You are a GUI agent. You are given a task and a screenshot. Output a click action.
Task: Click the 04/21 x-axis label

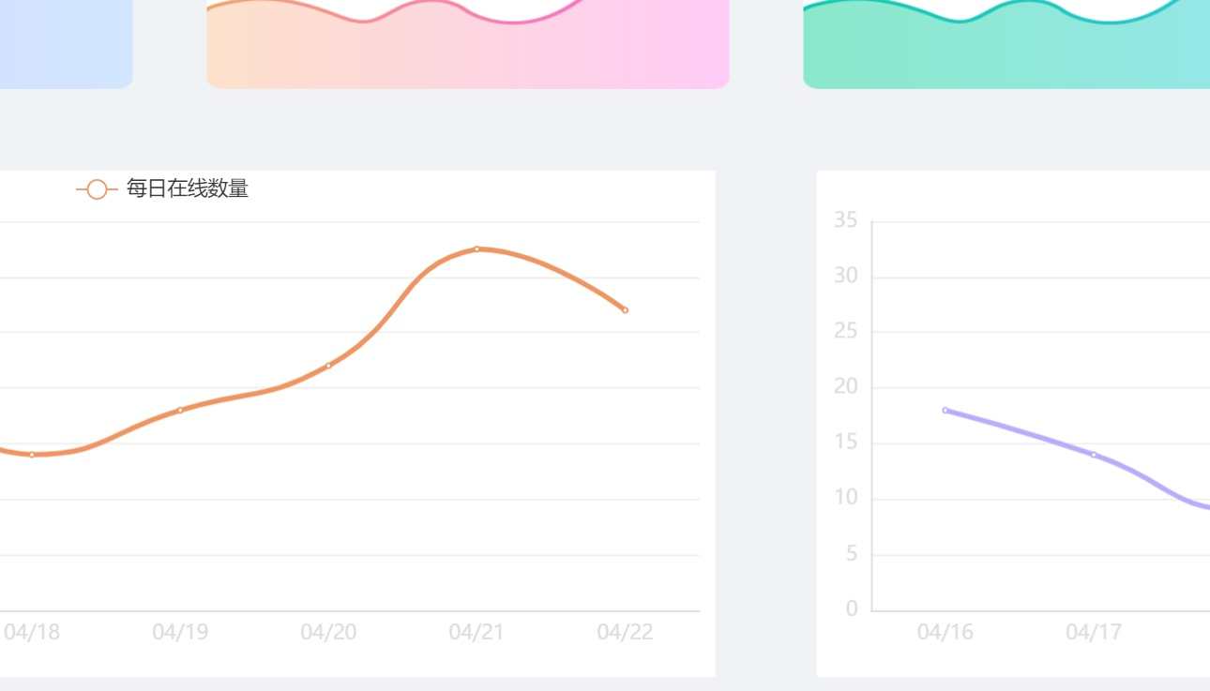(x=476, y=632)
